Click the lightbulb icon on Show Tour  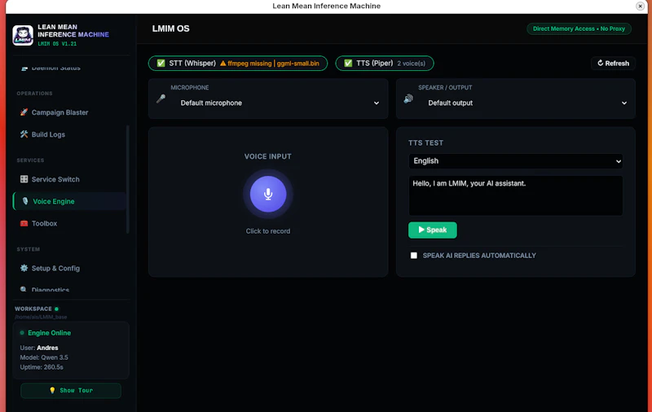[x=52, y=390]
